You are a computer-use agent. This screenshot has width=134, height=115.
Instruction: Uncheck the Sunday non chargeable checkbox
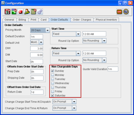click(53, 71)
